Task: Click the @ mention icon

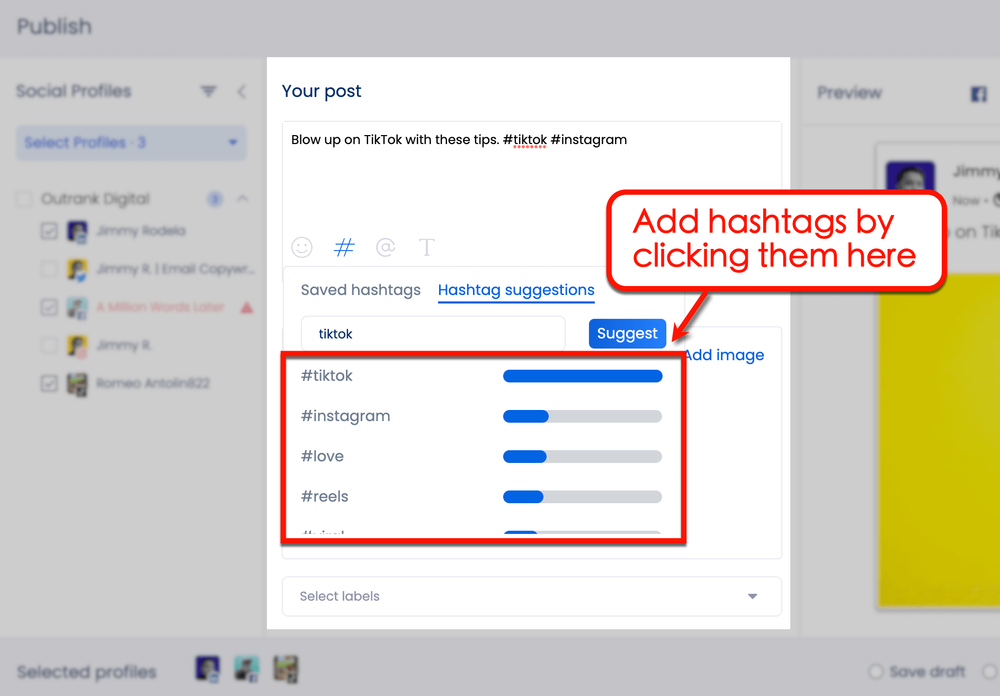Action: 385,247
